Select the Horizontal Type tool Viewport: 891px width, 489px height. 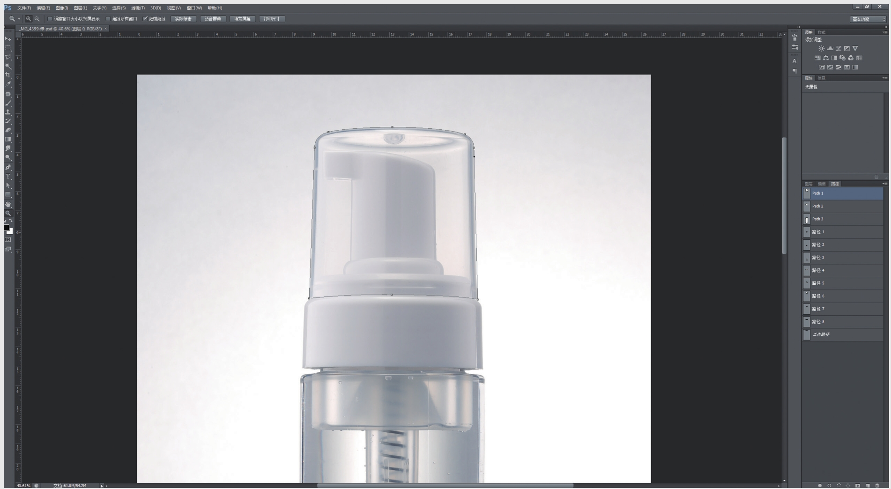pyautogui.click(x=8, y=176)
